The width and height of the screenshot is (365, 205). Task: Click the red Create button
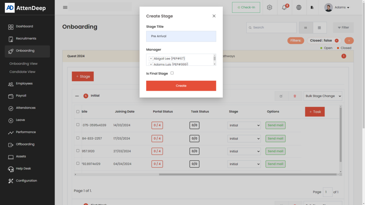click(x=181, y=86)
